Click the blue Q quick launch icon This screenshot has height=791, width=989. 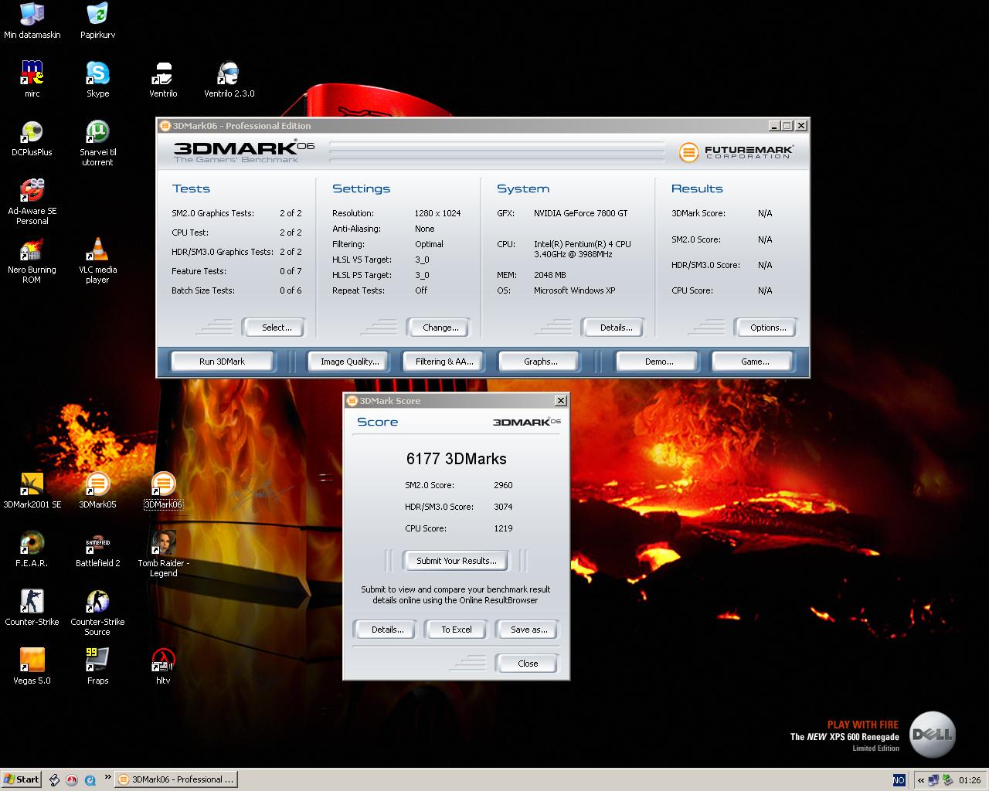pos(90,779)
